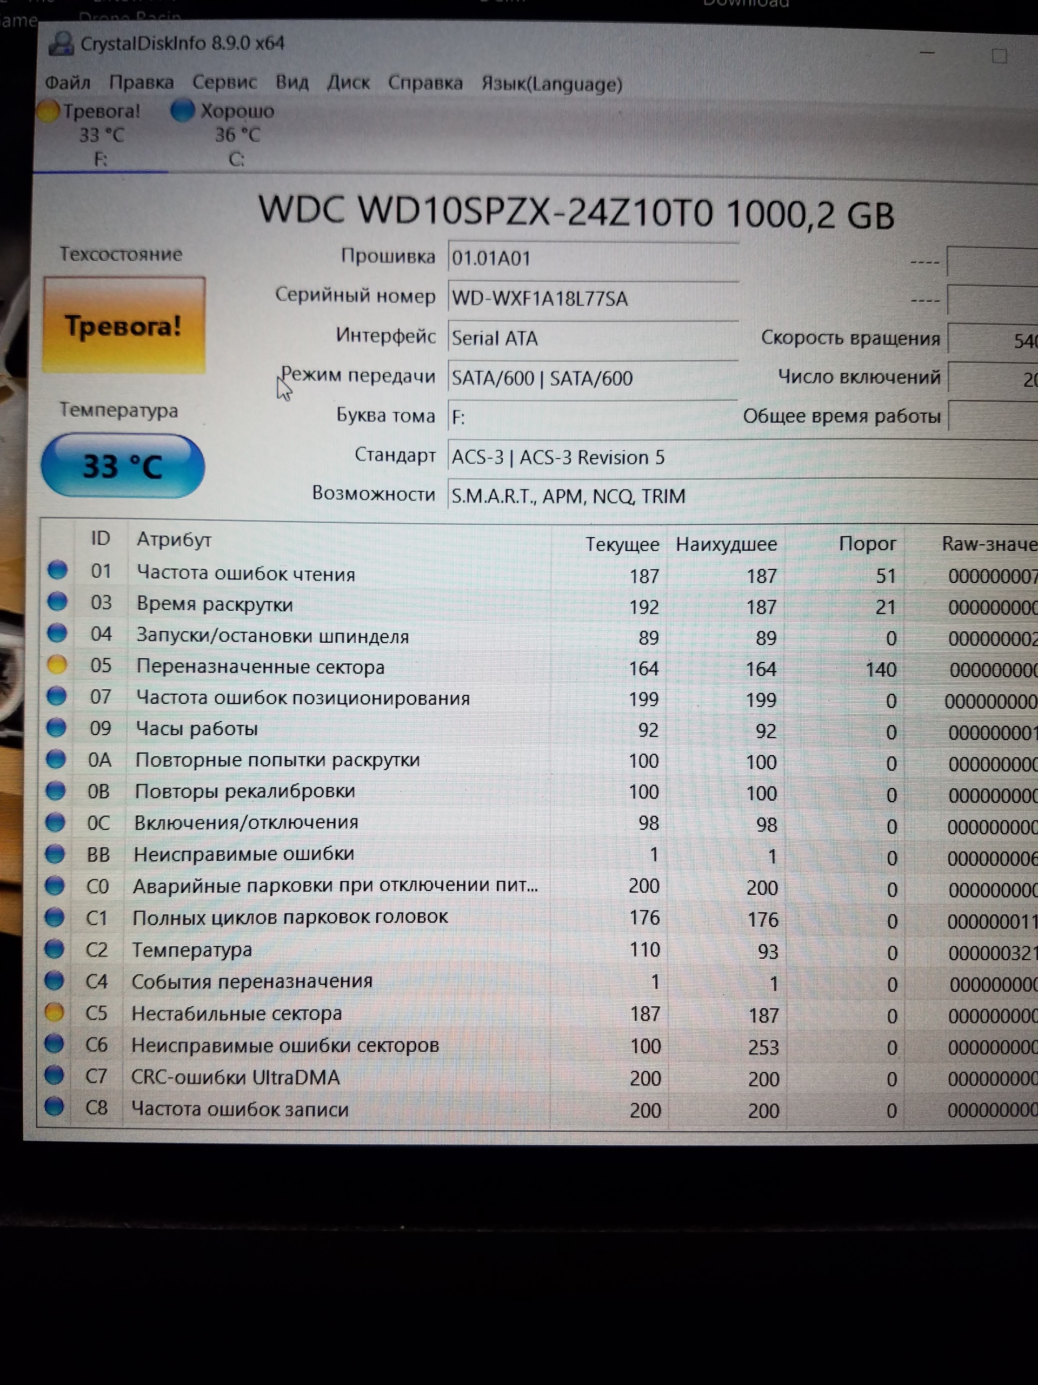Click the ID column header
Viewport: 1038px width, 1385px height.
(100, 538)
